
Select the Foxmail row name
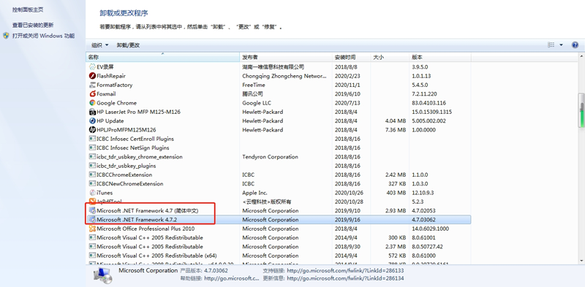(x=106, y=94)
